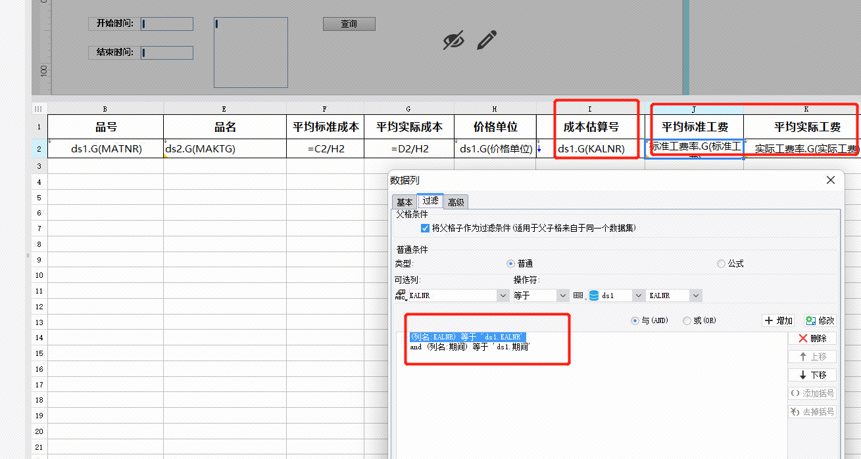This screenshot has height=459, width=861.
Task: Click cell =C2/H2
Action: coord(325,148)
